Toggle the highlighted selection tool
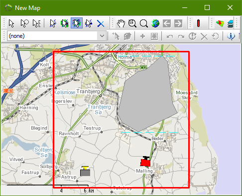Screen dimensions: 242x196 click(x=77, y=23)
